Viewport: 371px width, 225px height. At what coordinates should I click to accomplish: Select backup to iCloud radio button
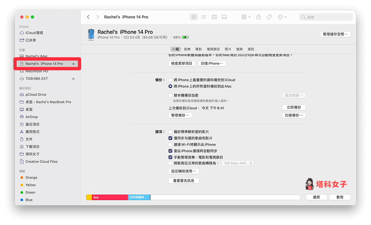tap(170, 80)
